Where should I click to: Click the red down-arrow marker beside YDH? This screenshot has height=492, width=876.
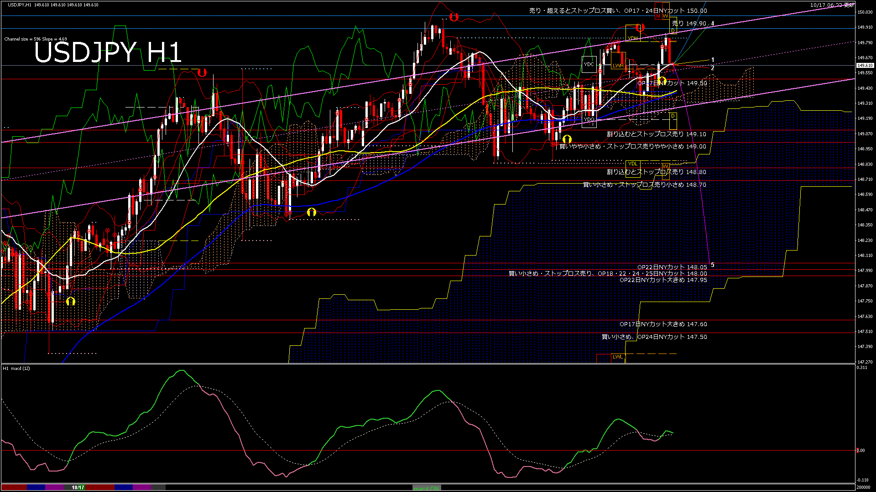click(x=640, y=28)
